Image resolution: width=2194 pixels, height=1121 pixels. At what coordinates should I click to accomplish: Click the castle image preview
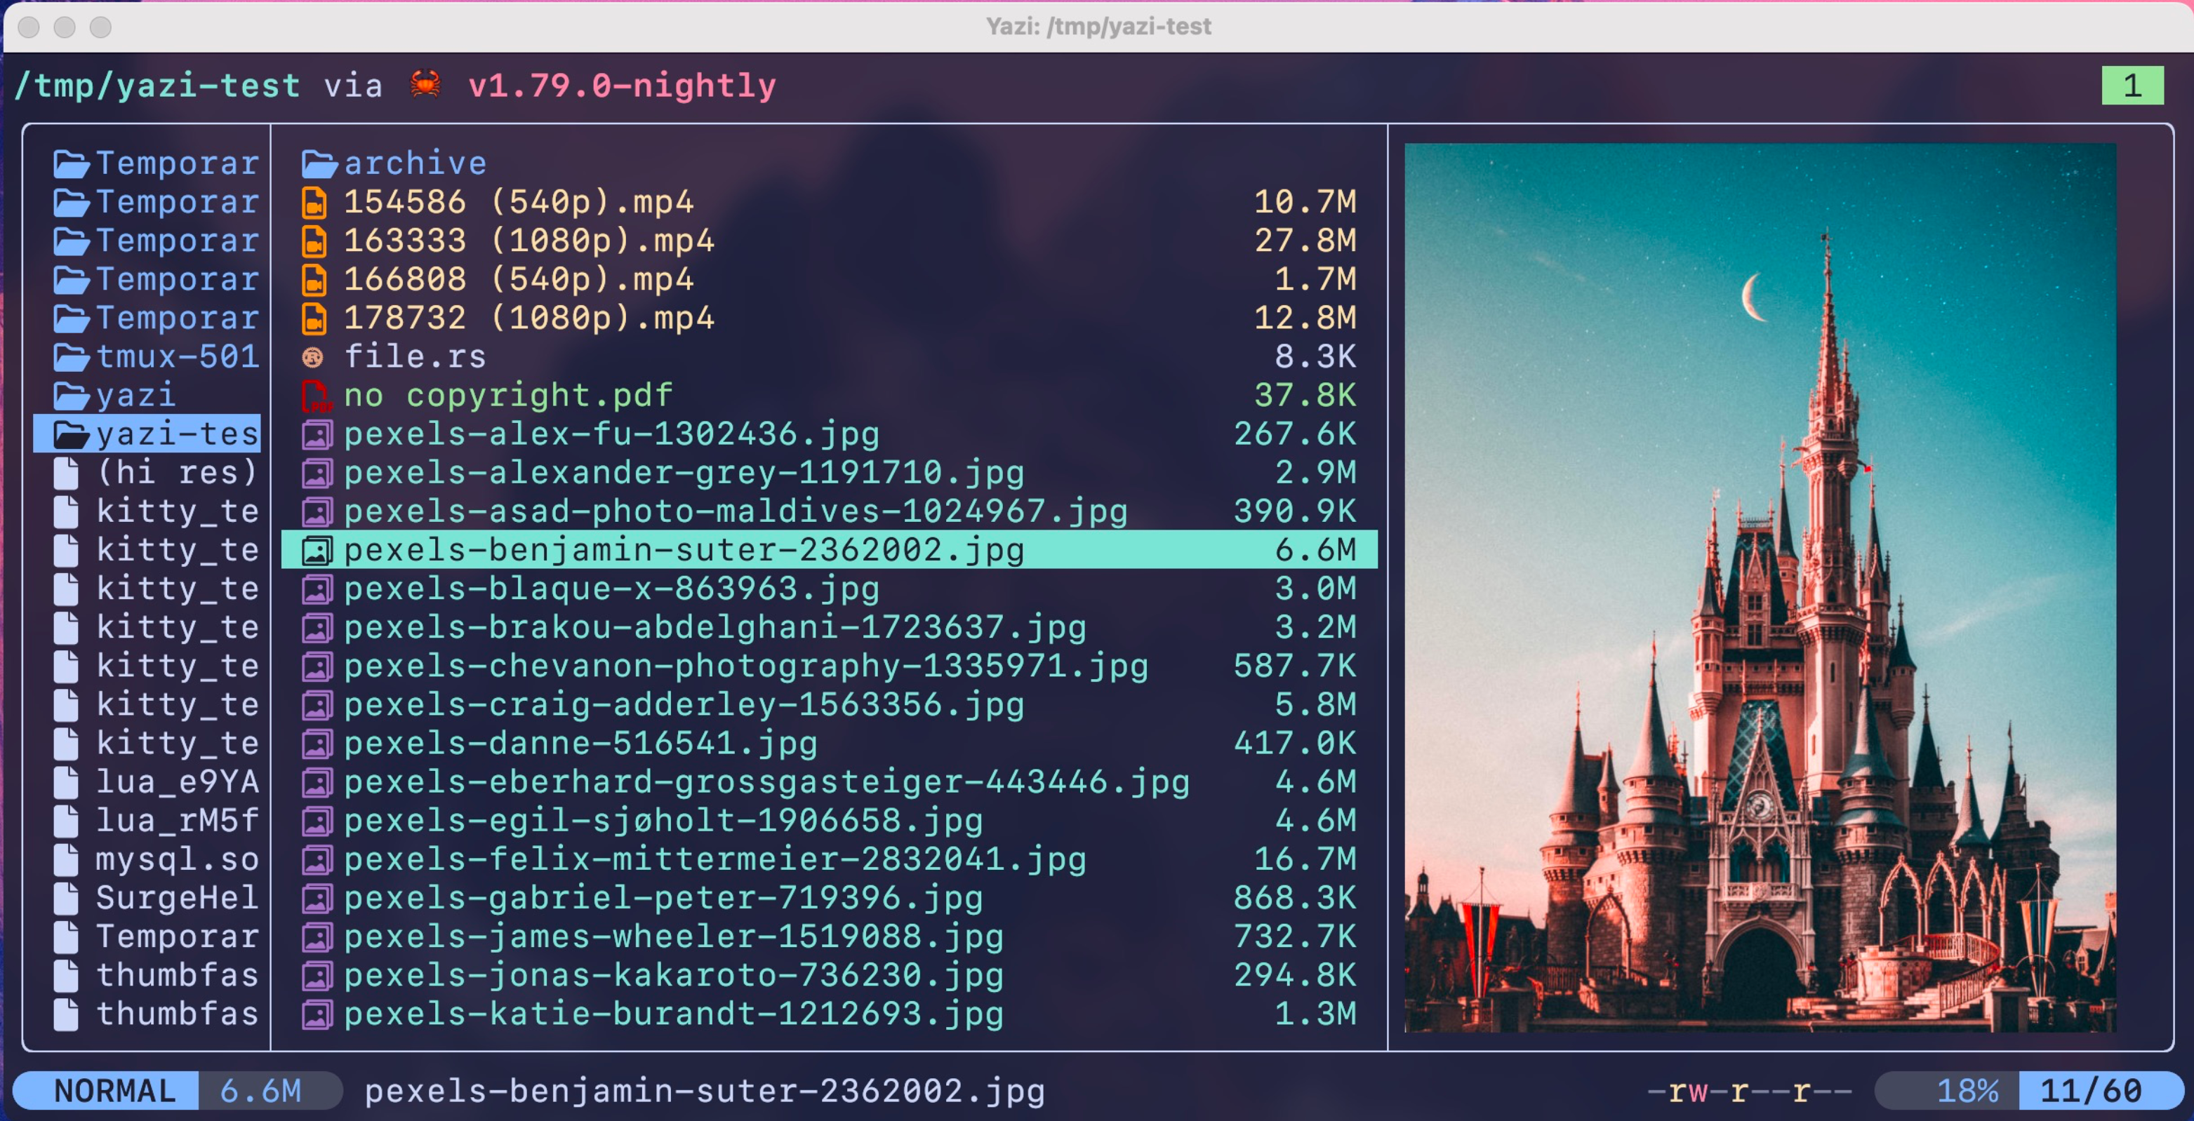pos(1760,587)
